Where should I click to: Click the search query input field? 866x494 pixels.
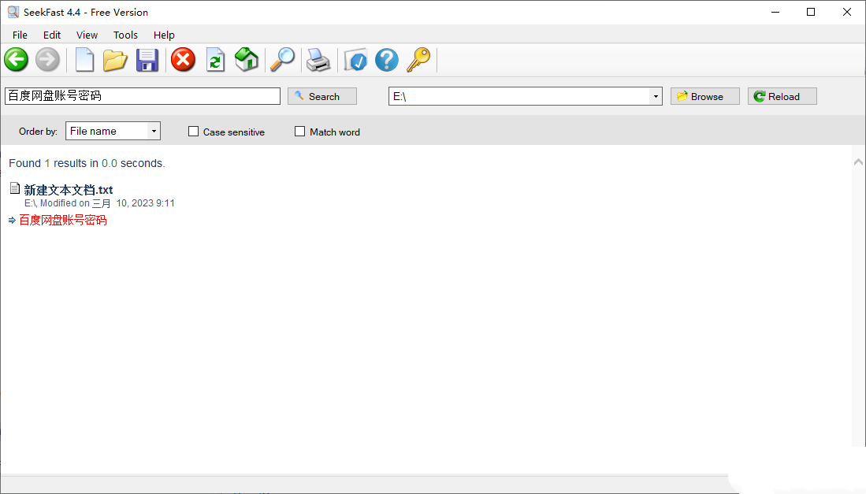[143, 96]
